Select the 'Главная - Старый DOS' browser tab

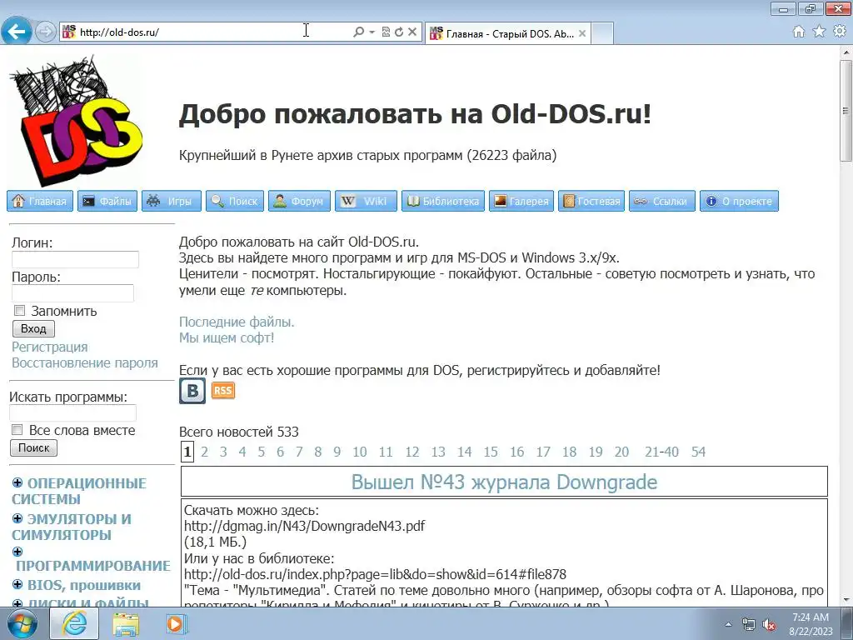click(507, 33)
